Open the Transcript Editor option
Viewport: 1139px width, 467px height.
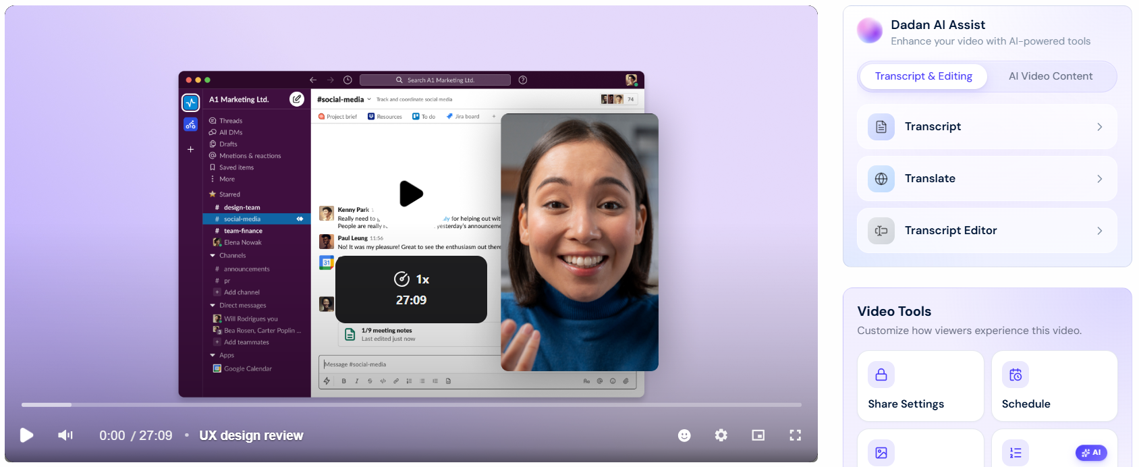pos(987,231)
